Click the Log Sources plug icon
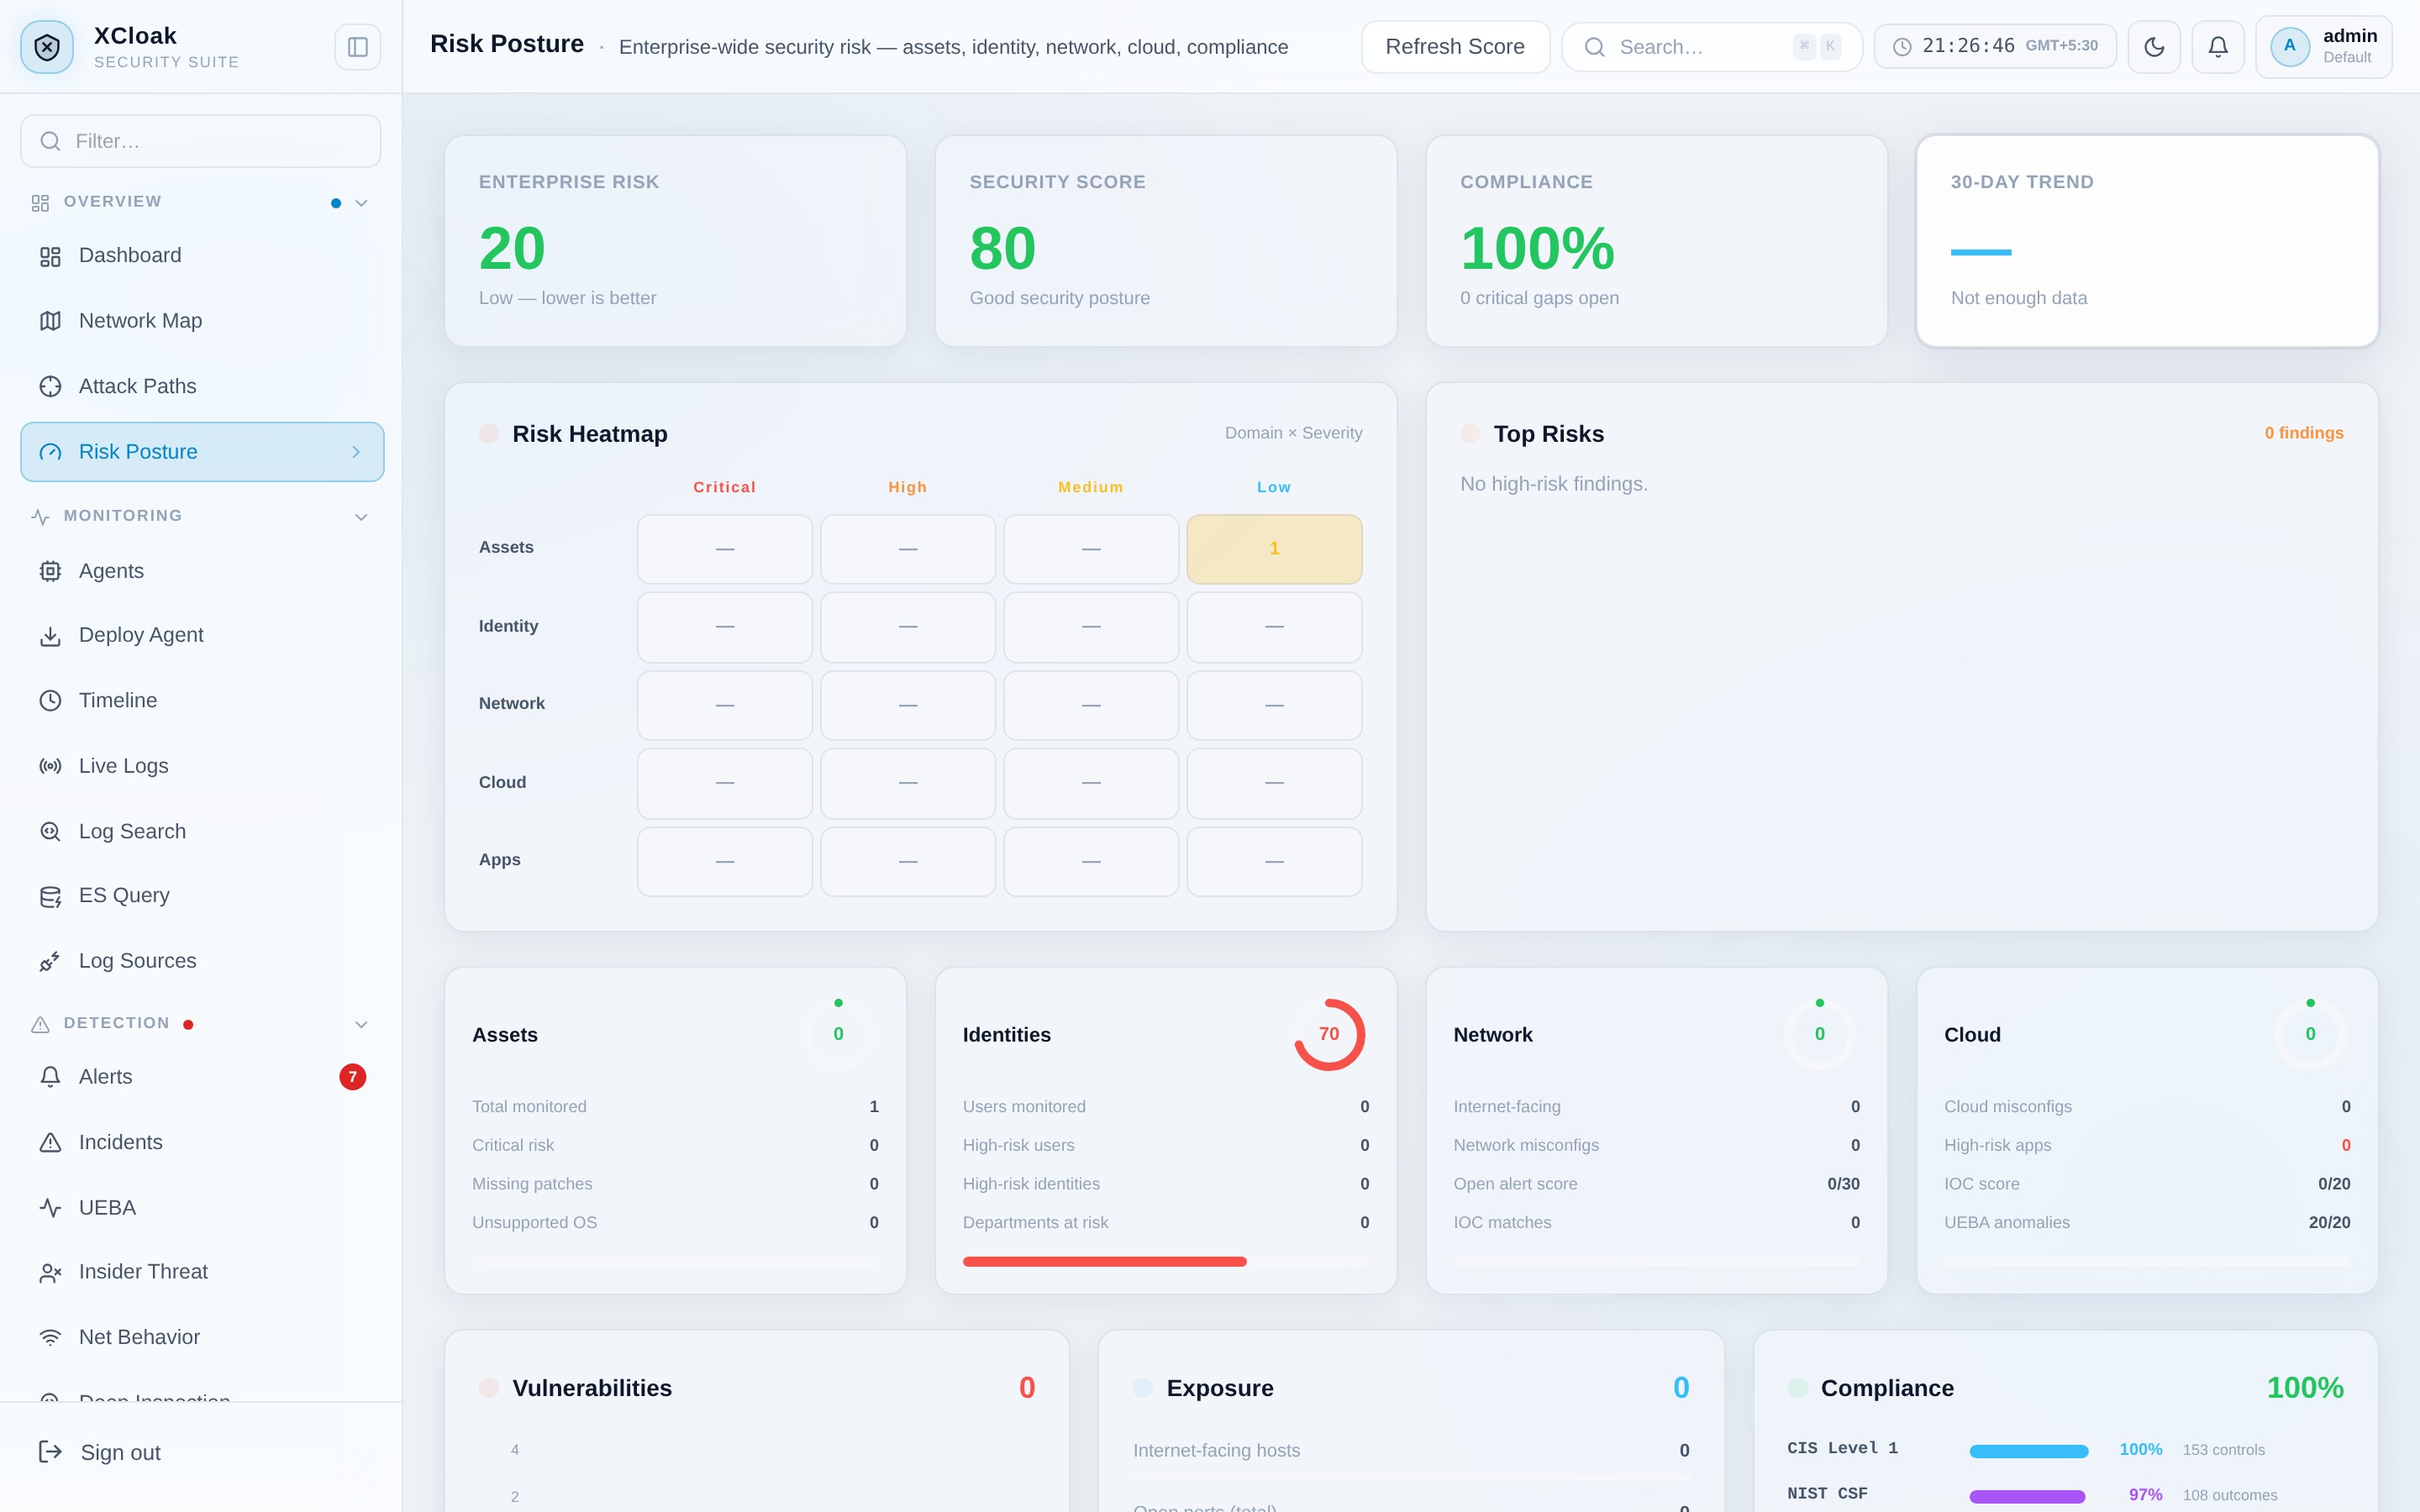The image size is (2420, 1512). click(x=50, y=961)
